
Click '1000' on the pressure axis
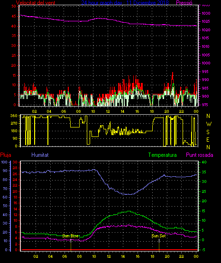[206, 63]
